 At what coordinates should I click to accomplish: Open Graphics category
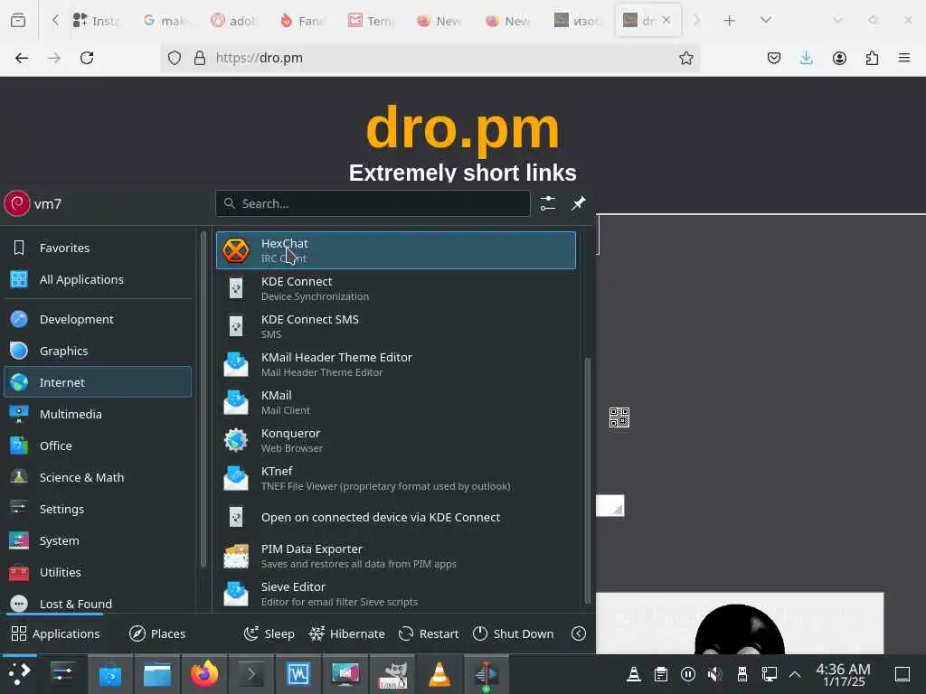tap(98, 352)
